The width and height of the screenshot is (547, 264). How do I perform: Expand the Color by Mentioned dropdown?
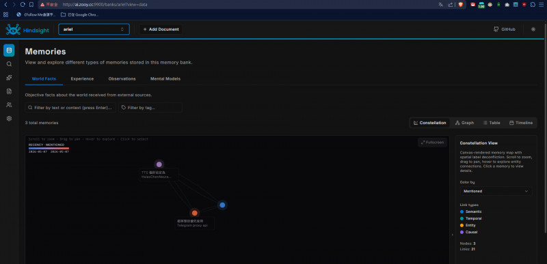tap(496, 191)
